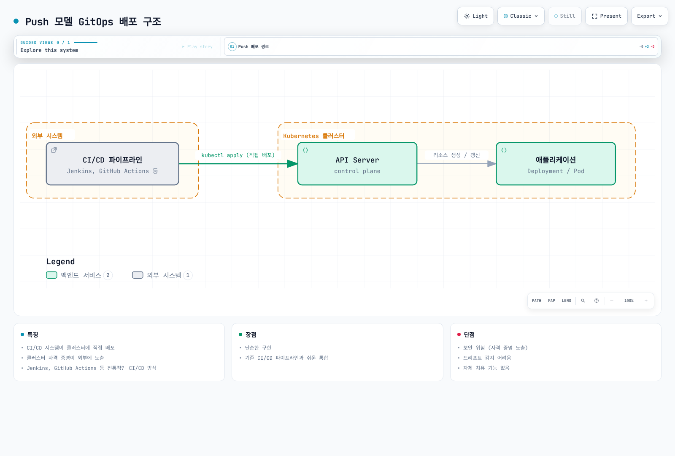The height and width of the screenshot is (456, 675).
Task: Click the code icon on API Server node
Action: coord(305,150)
